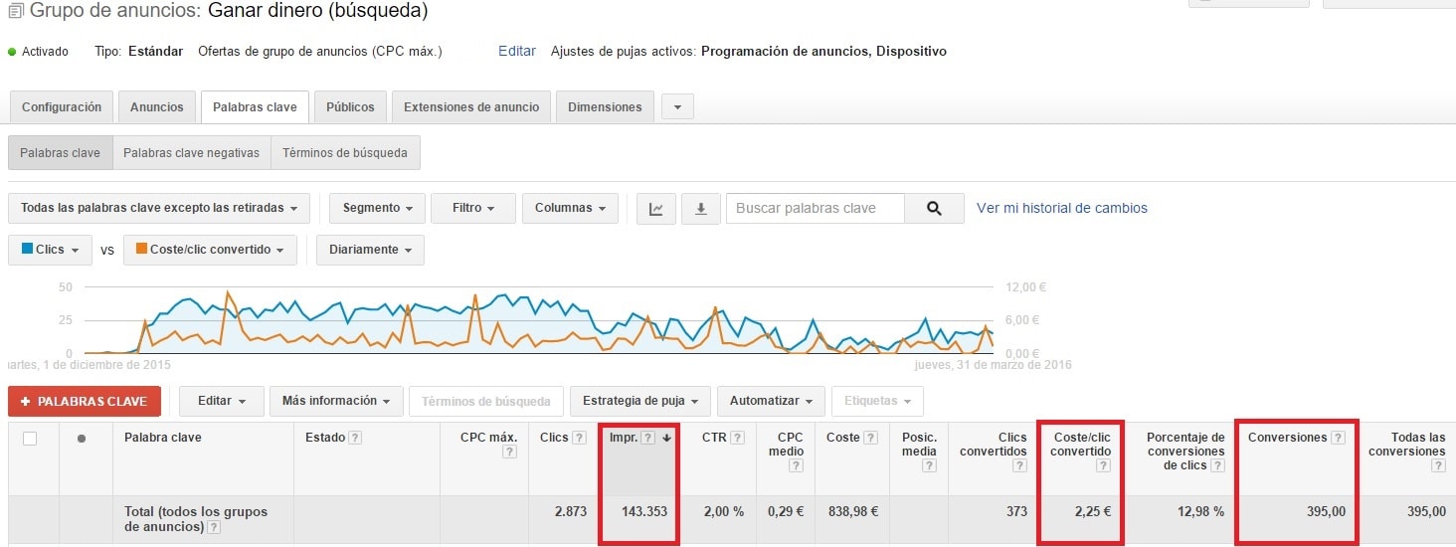
Task: Click the status dot column header
Action: click(82, 439)
